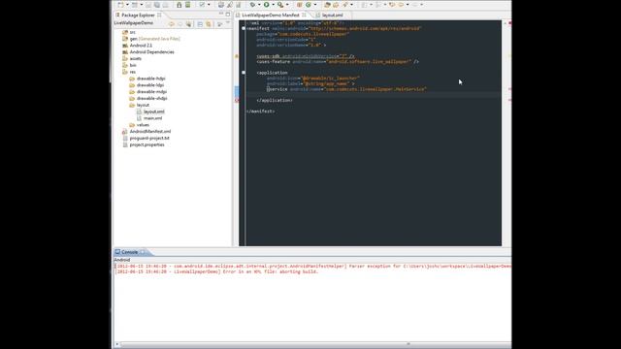
Task: Click the uses-feature line in editor
Action: pos(338,62)
